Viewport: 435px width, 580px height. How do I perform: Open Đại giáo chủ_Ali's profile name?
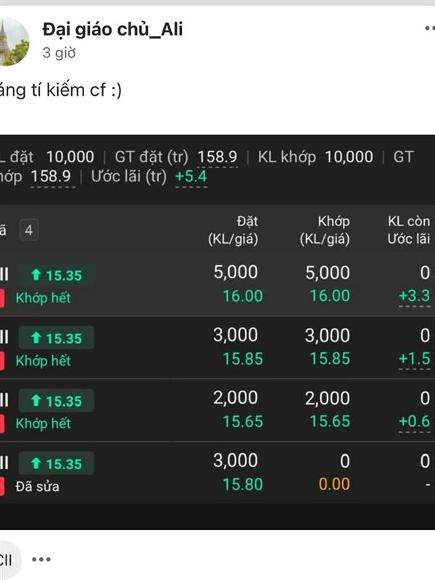pyautogui.click(x=112, y=29)
